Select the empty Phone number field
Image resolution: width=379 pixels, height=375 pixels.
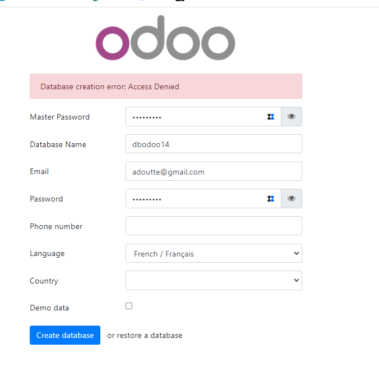(x=214, y=226)
